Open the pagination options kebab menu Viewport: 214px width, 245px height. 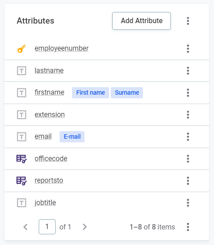[x=188, y=227]
